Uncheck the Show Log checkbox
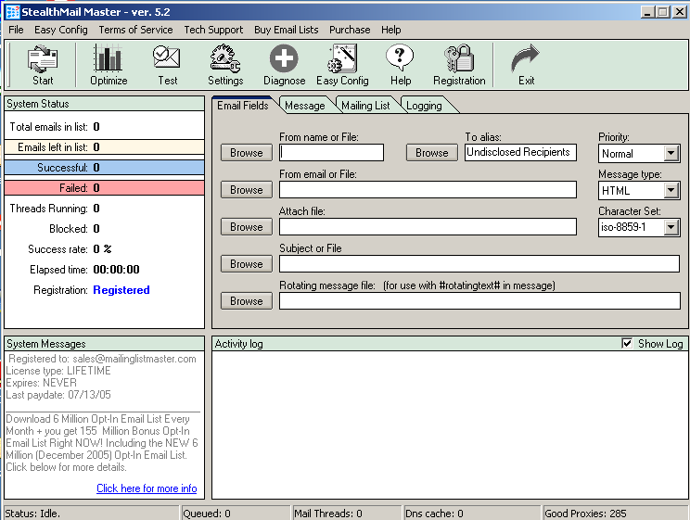690x520 pixels. [x=627, y=343]
